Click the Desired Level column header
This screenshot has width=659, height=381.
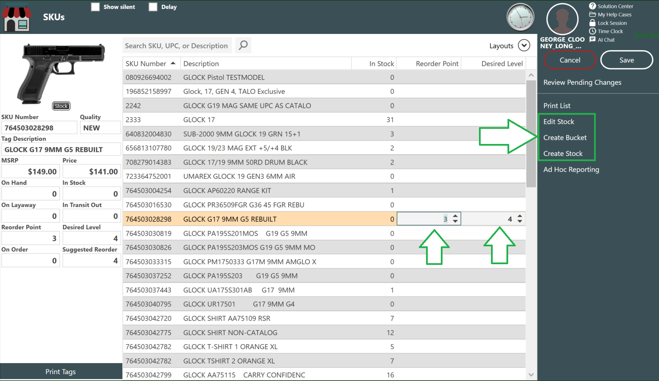(493, 63)
